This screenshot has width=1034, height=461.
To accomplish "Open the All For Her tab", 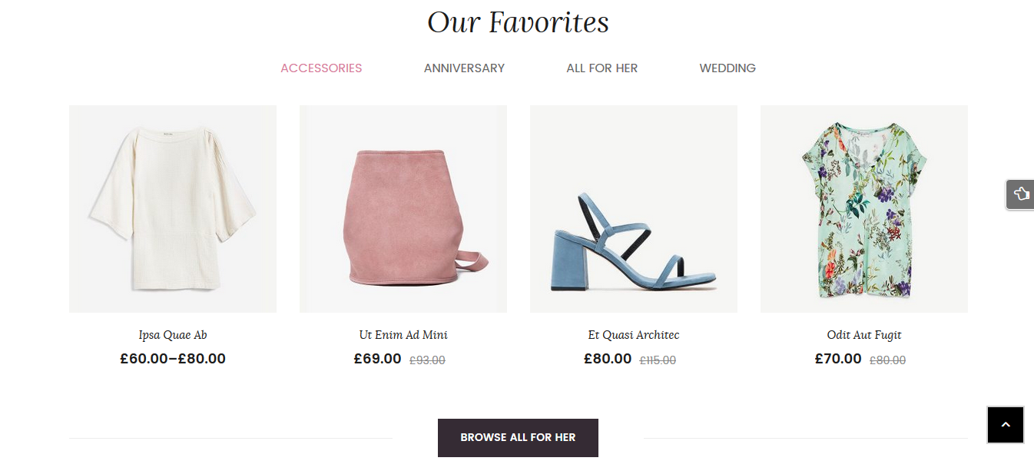I will tap(602, 68).
